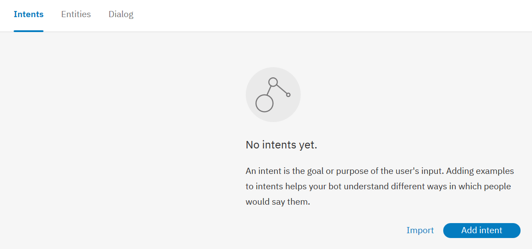Click the Add intent button
Viewport: 532px width, 249px height.
[x=481, y=230]
